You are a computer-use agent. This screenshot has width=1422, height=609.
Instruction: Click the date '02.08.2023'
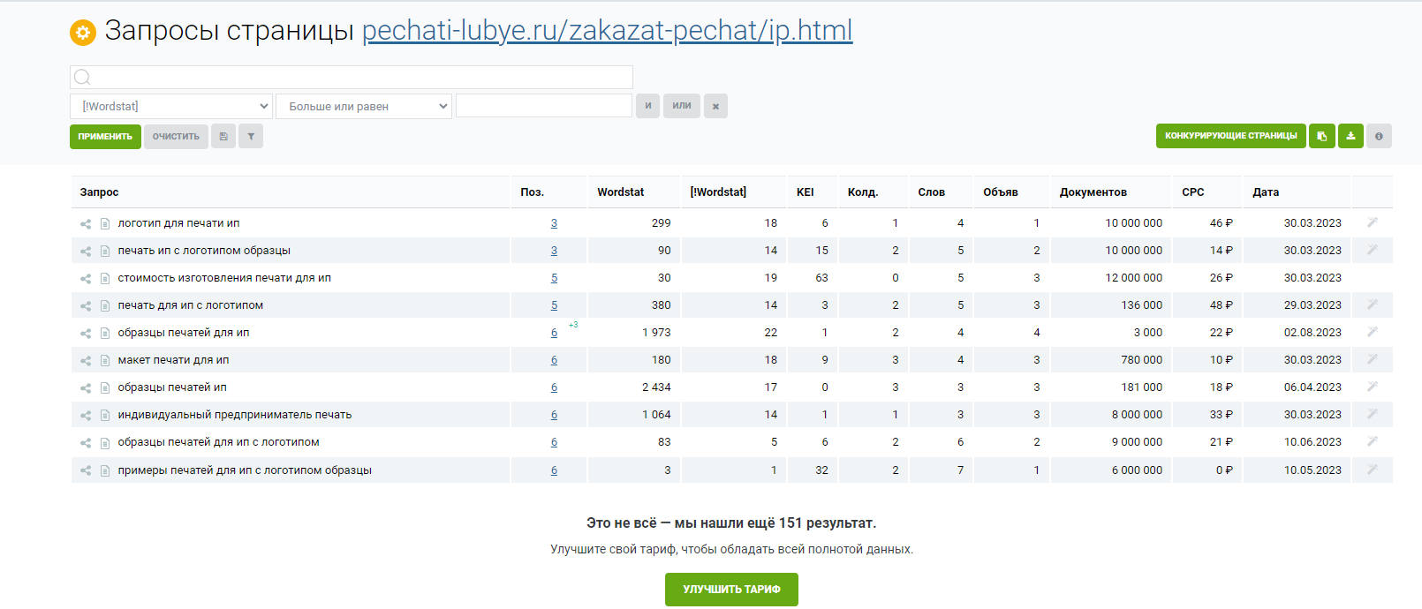click(1312, 333)
